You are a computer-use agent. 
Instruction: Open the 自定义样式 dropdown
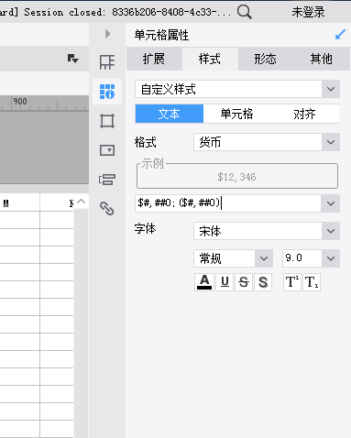pyautogui.click(x=237, y=89)
